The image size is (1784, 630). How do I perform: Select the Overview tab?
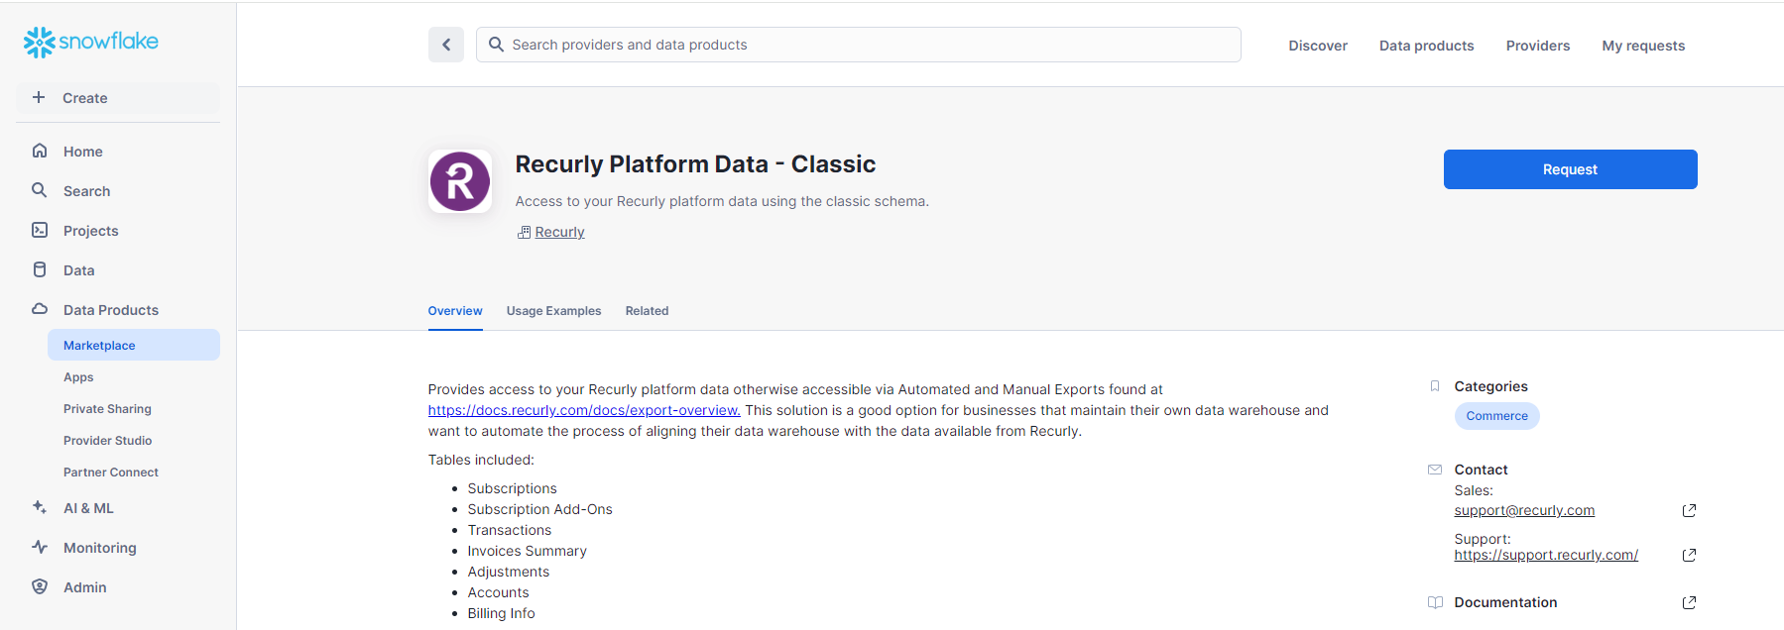tap(455, 311)
